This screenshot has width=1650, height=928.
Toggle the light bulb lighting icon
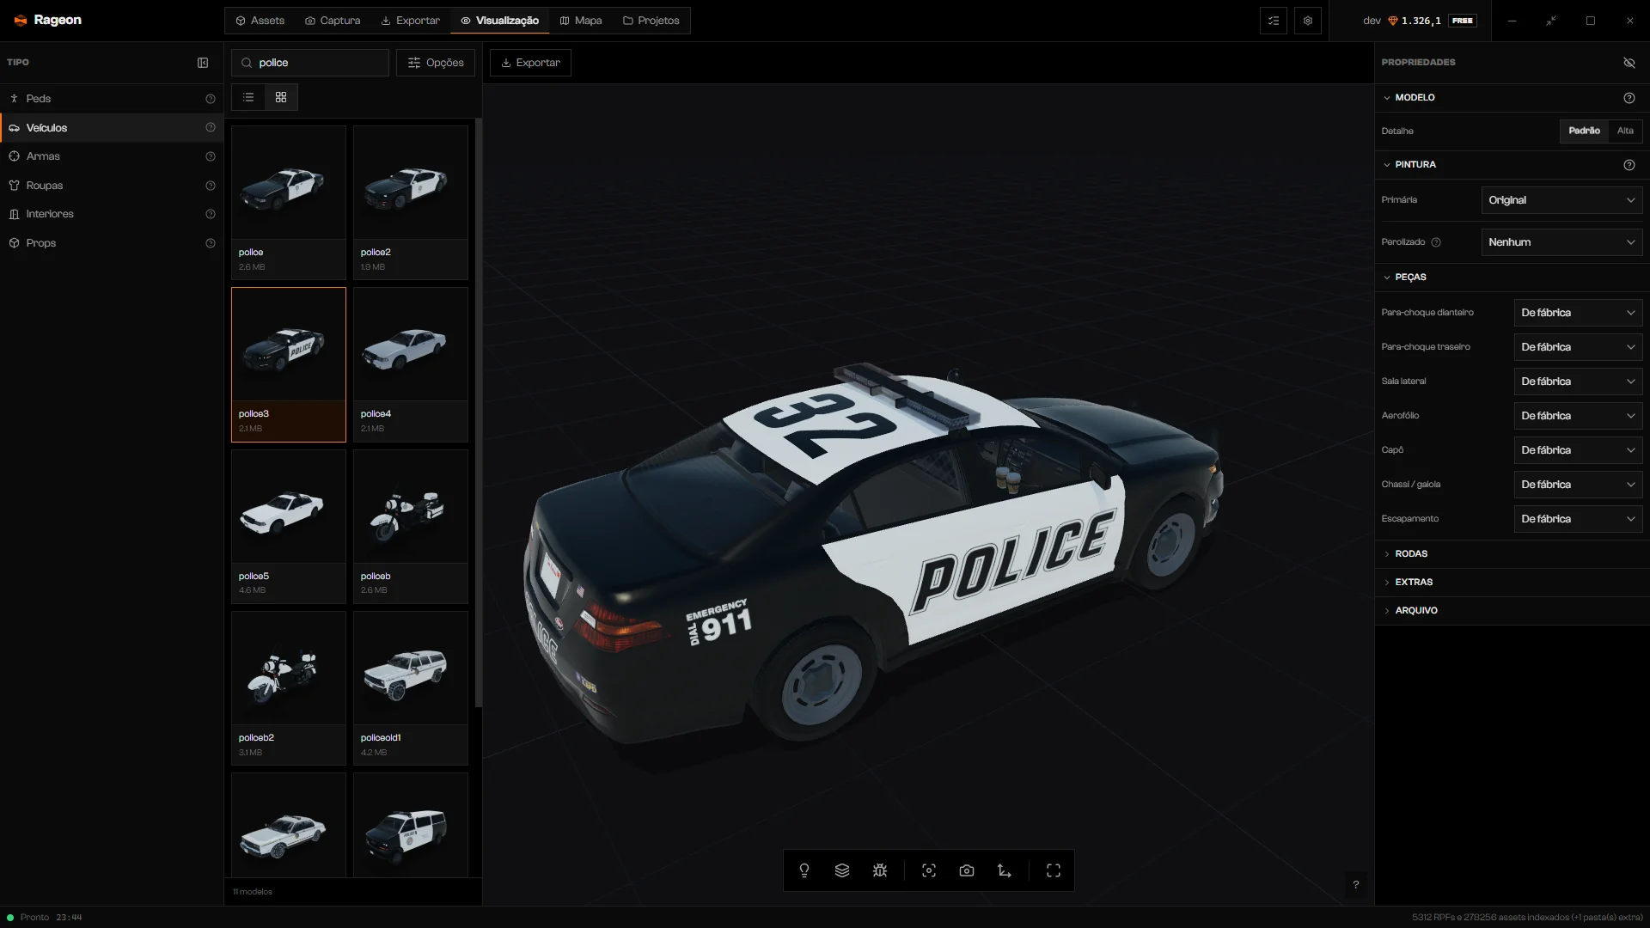point(804,870)
